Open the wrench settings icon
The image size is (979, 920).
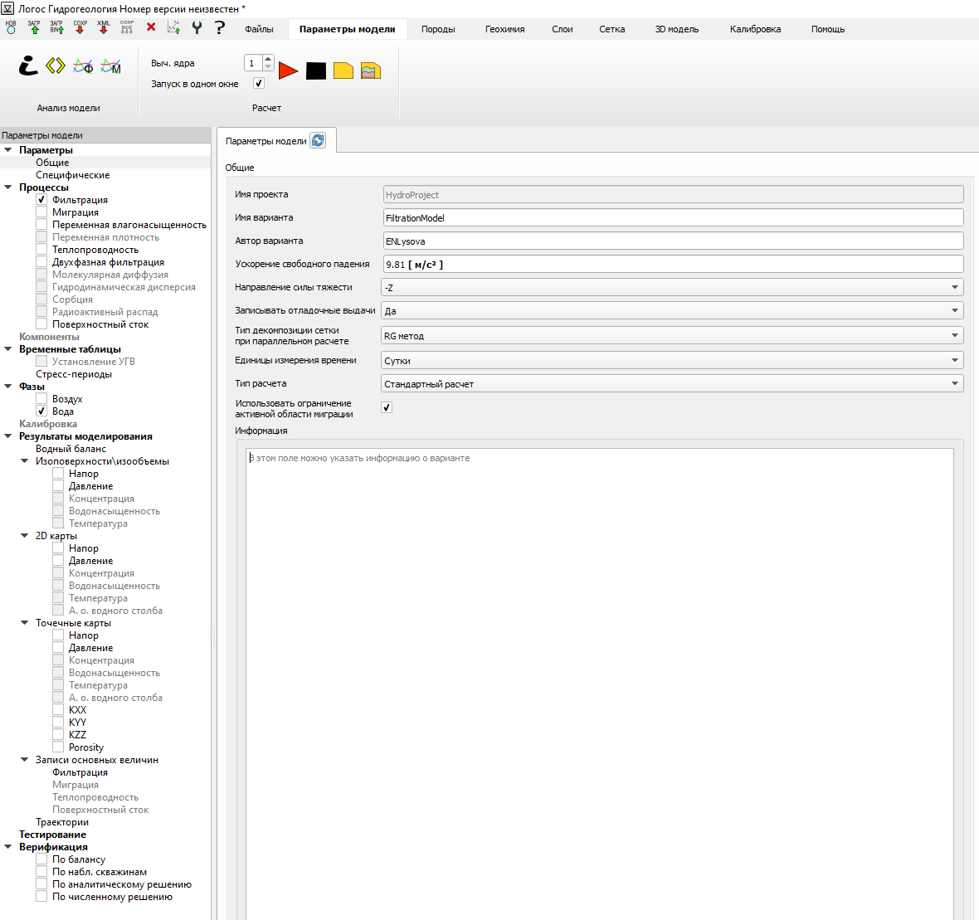[197, 27]
